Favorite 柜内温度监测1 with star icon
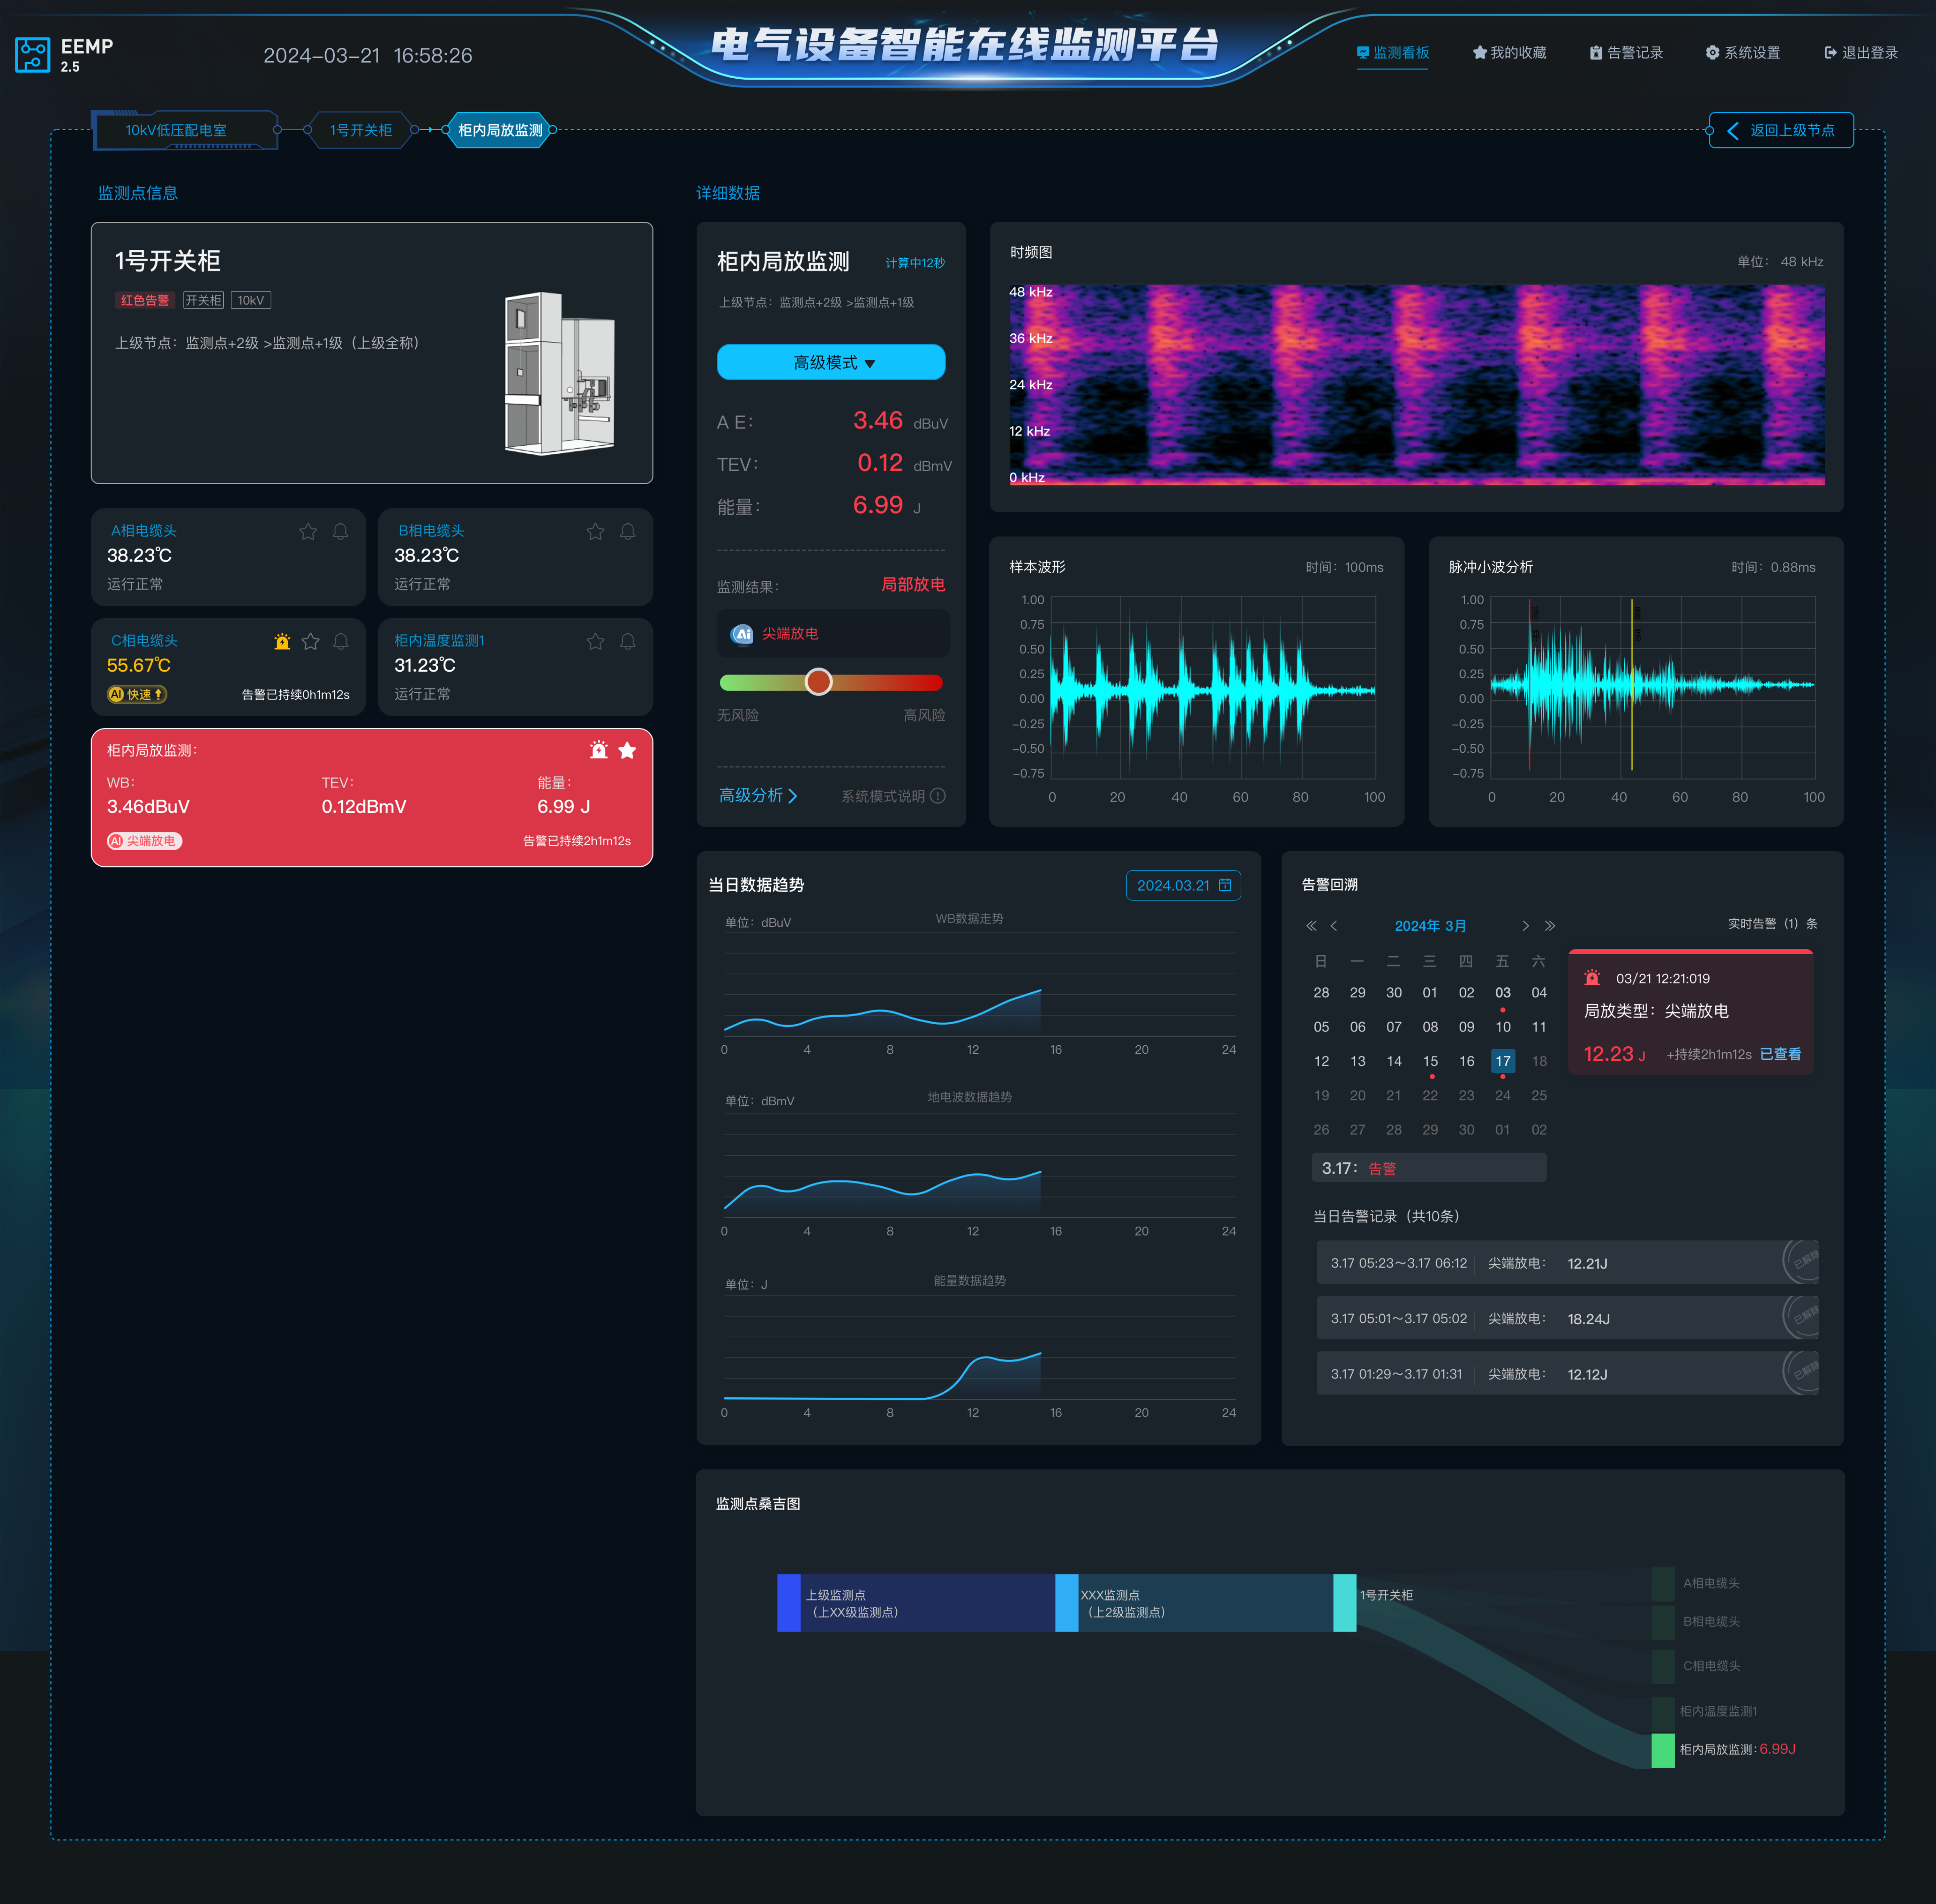 (595, 642)
